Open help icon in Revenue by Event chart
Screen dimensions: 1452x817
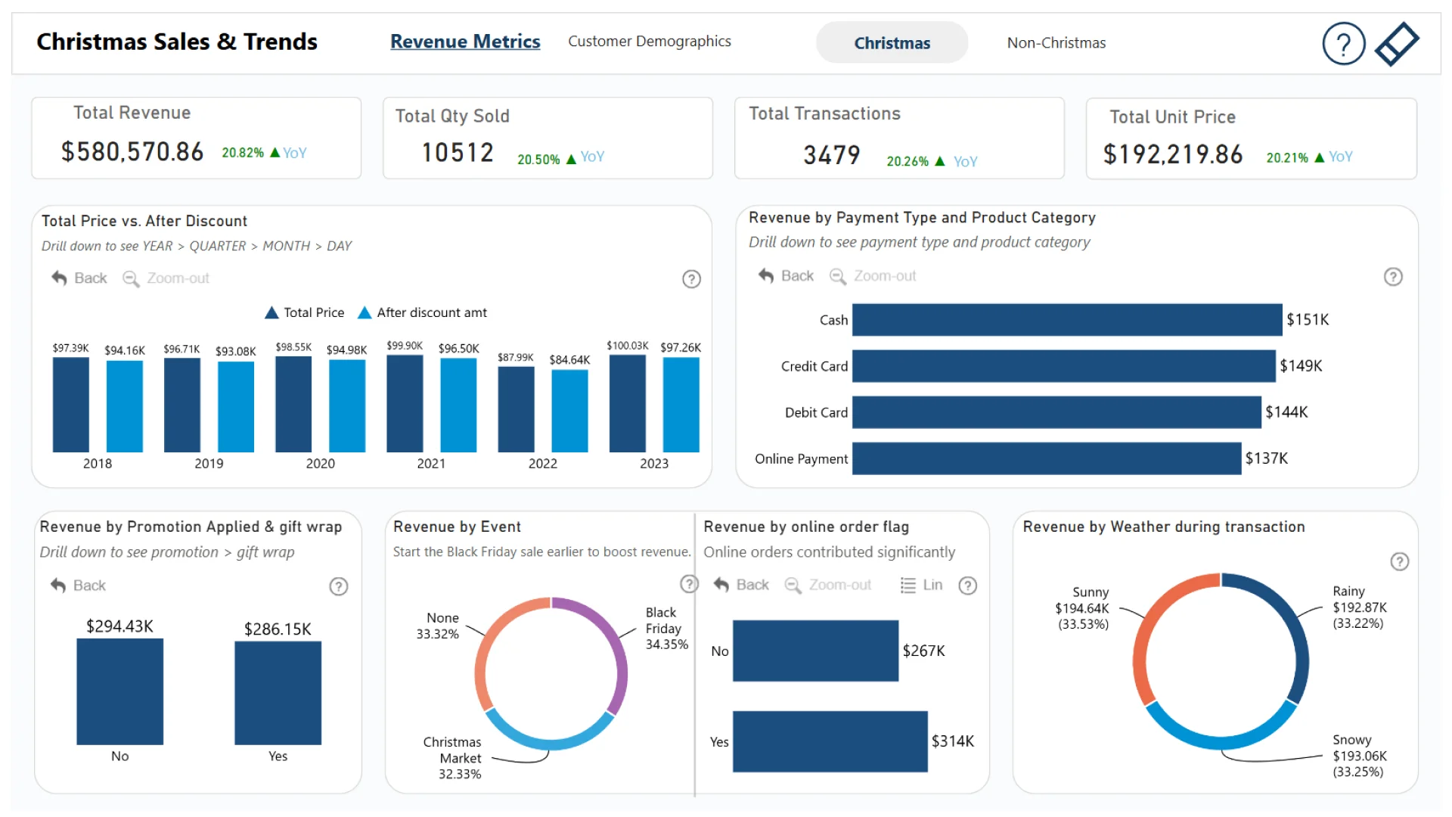click(688, 584)
